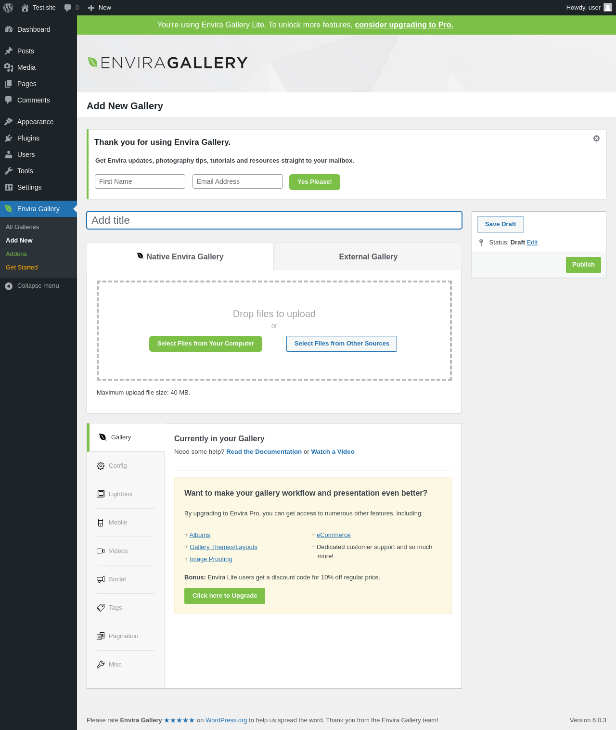Select the Native Envira Gallery tab
The width and height of the screenshot is (616, 730).
tap(180, 257)
